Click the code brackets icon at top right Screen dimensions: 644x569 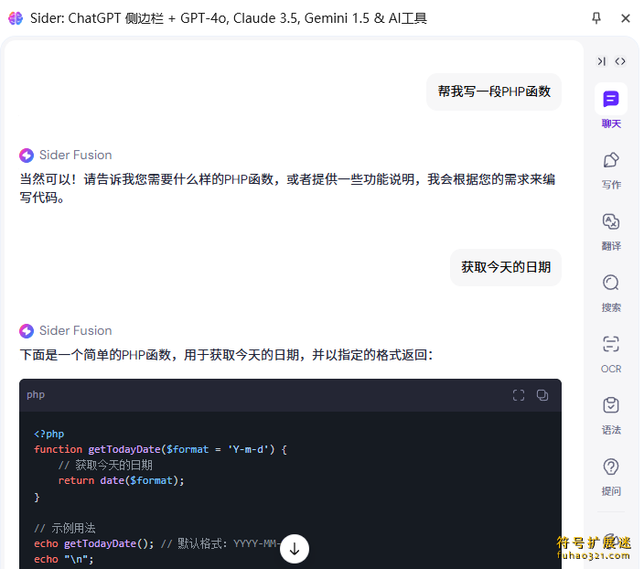pos(620,61)
